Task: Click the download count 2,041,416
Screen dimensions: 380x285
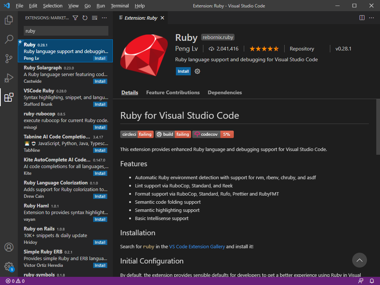Action: [223, 49]
